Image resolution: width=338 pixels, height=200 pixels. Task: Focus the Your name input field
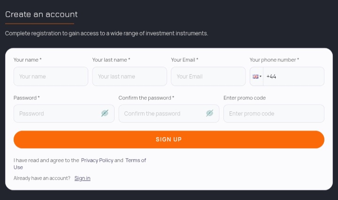(51, 77)
